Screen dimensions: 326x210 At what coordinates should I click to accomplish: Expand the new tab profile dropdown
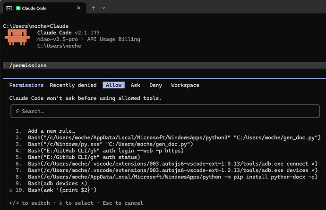104,8
